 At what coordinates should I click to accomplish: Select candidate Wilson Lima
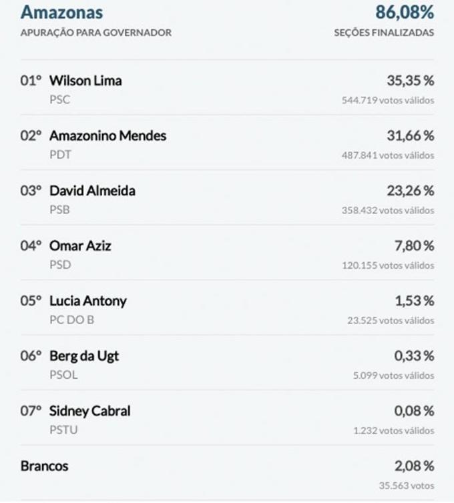tap(85, 81)
